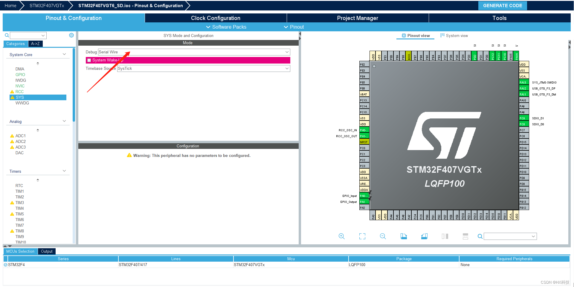Open the Tools tab
The width and height of the screenshot is (574, 287).
pos(499,18)
